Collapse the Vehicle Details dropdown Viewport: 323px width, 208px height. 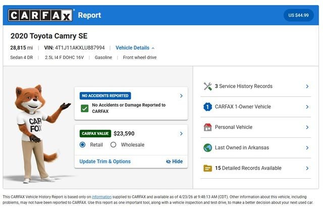click(135, 48)
